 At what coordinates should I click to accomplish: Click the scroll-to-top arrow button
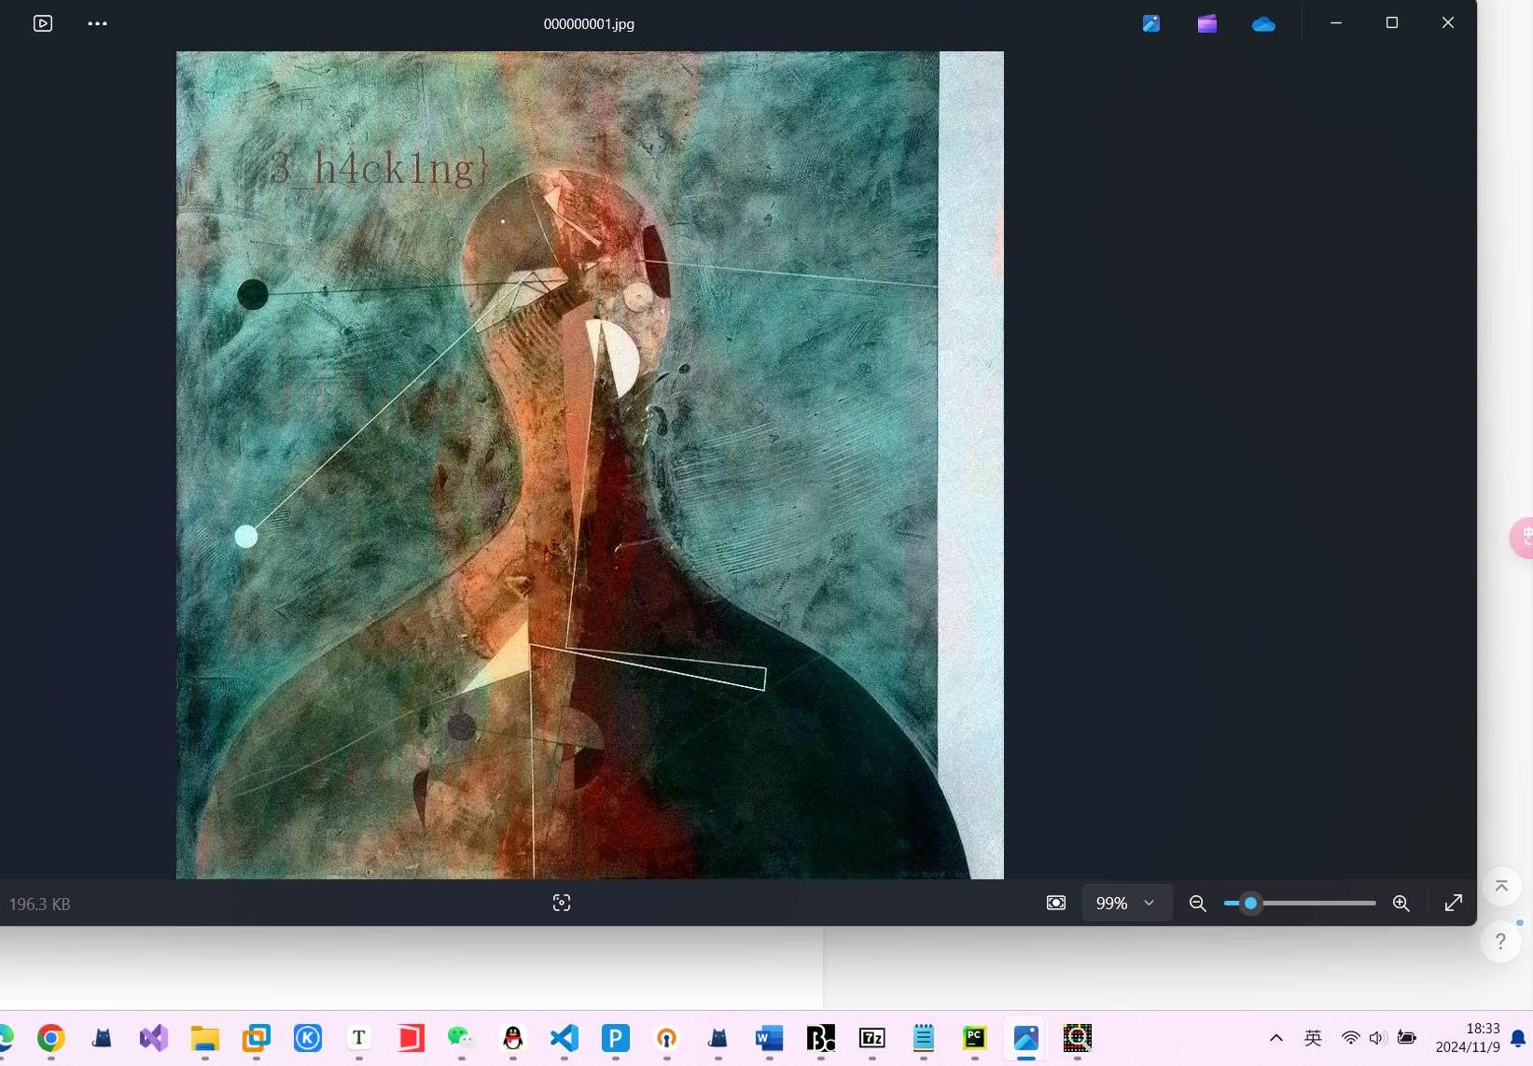click(1501, 886)
